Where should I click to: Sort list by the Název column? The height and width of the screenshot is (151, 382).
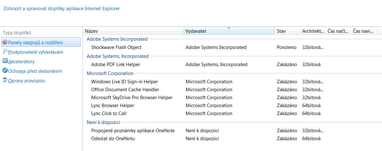[x=133, y=31]
